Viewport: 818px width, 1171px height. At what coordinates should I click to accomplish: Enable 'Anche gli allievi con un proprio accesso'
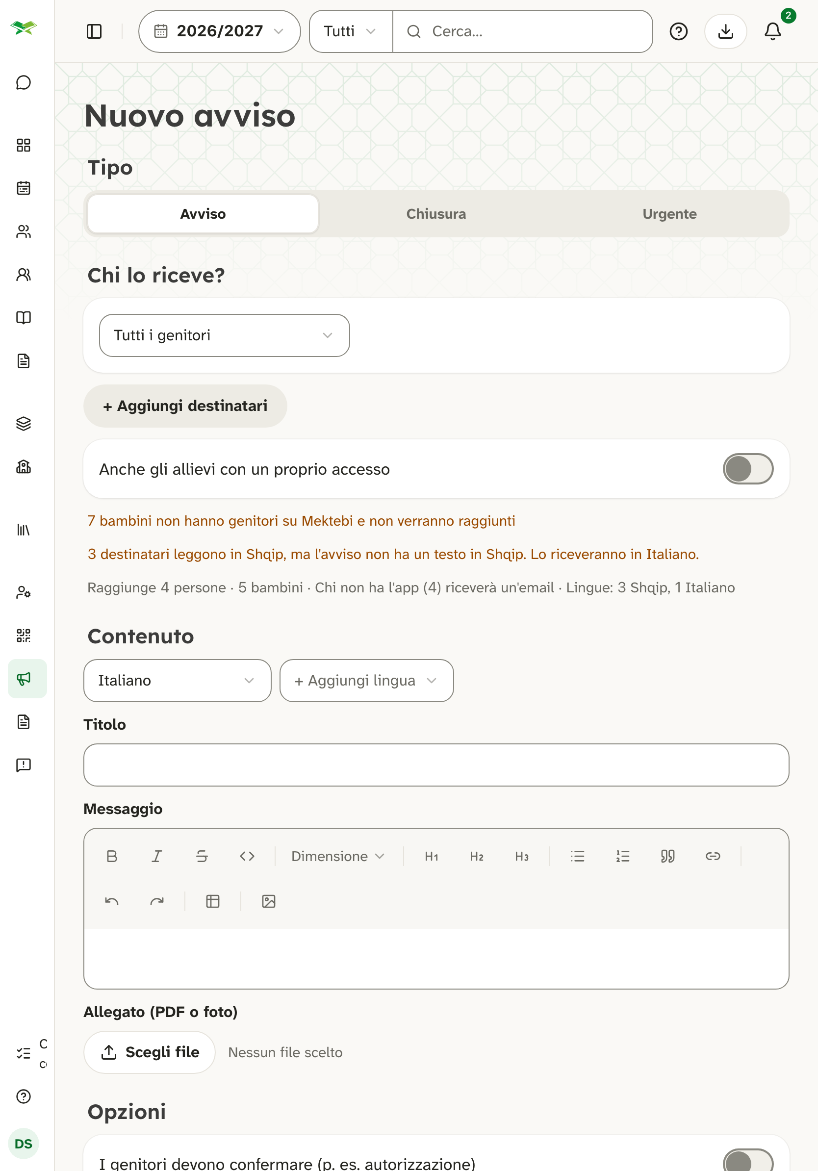point(747,469)
